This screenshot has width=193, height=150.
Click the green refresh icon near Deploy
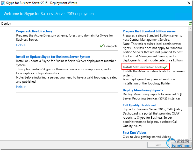[x=190, y=23]
